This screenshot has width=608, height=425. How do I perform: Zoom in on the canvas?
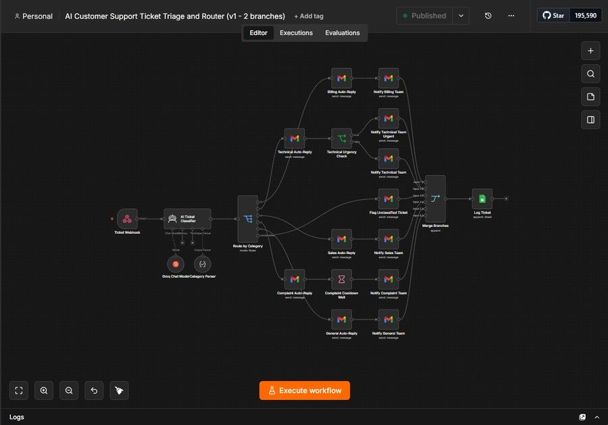click(44, 391)
